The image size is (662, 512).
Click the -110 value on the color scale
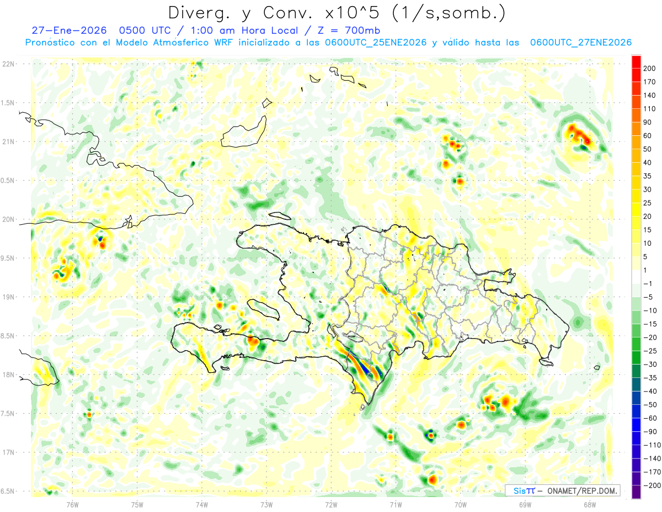[652, 445]
